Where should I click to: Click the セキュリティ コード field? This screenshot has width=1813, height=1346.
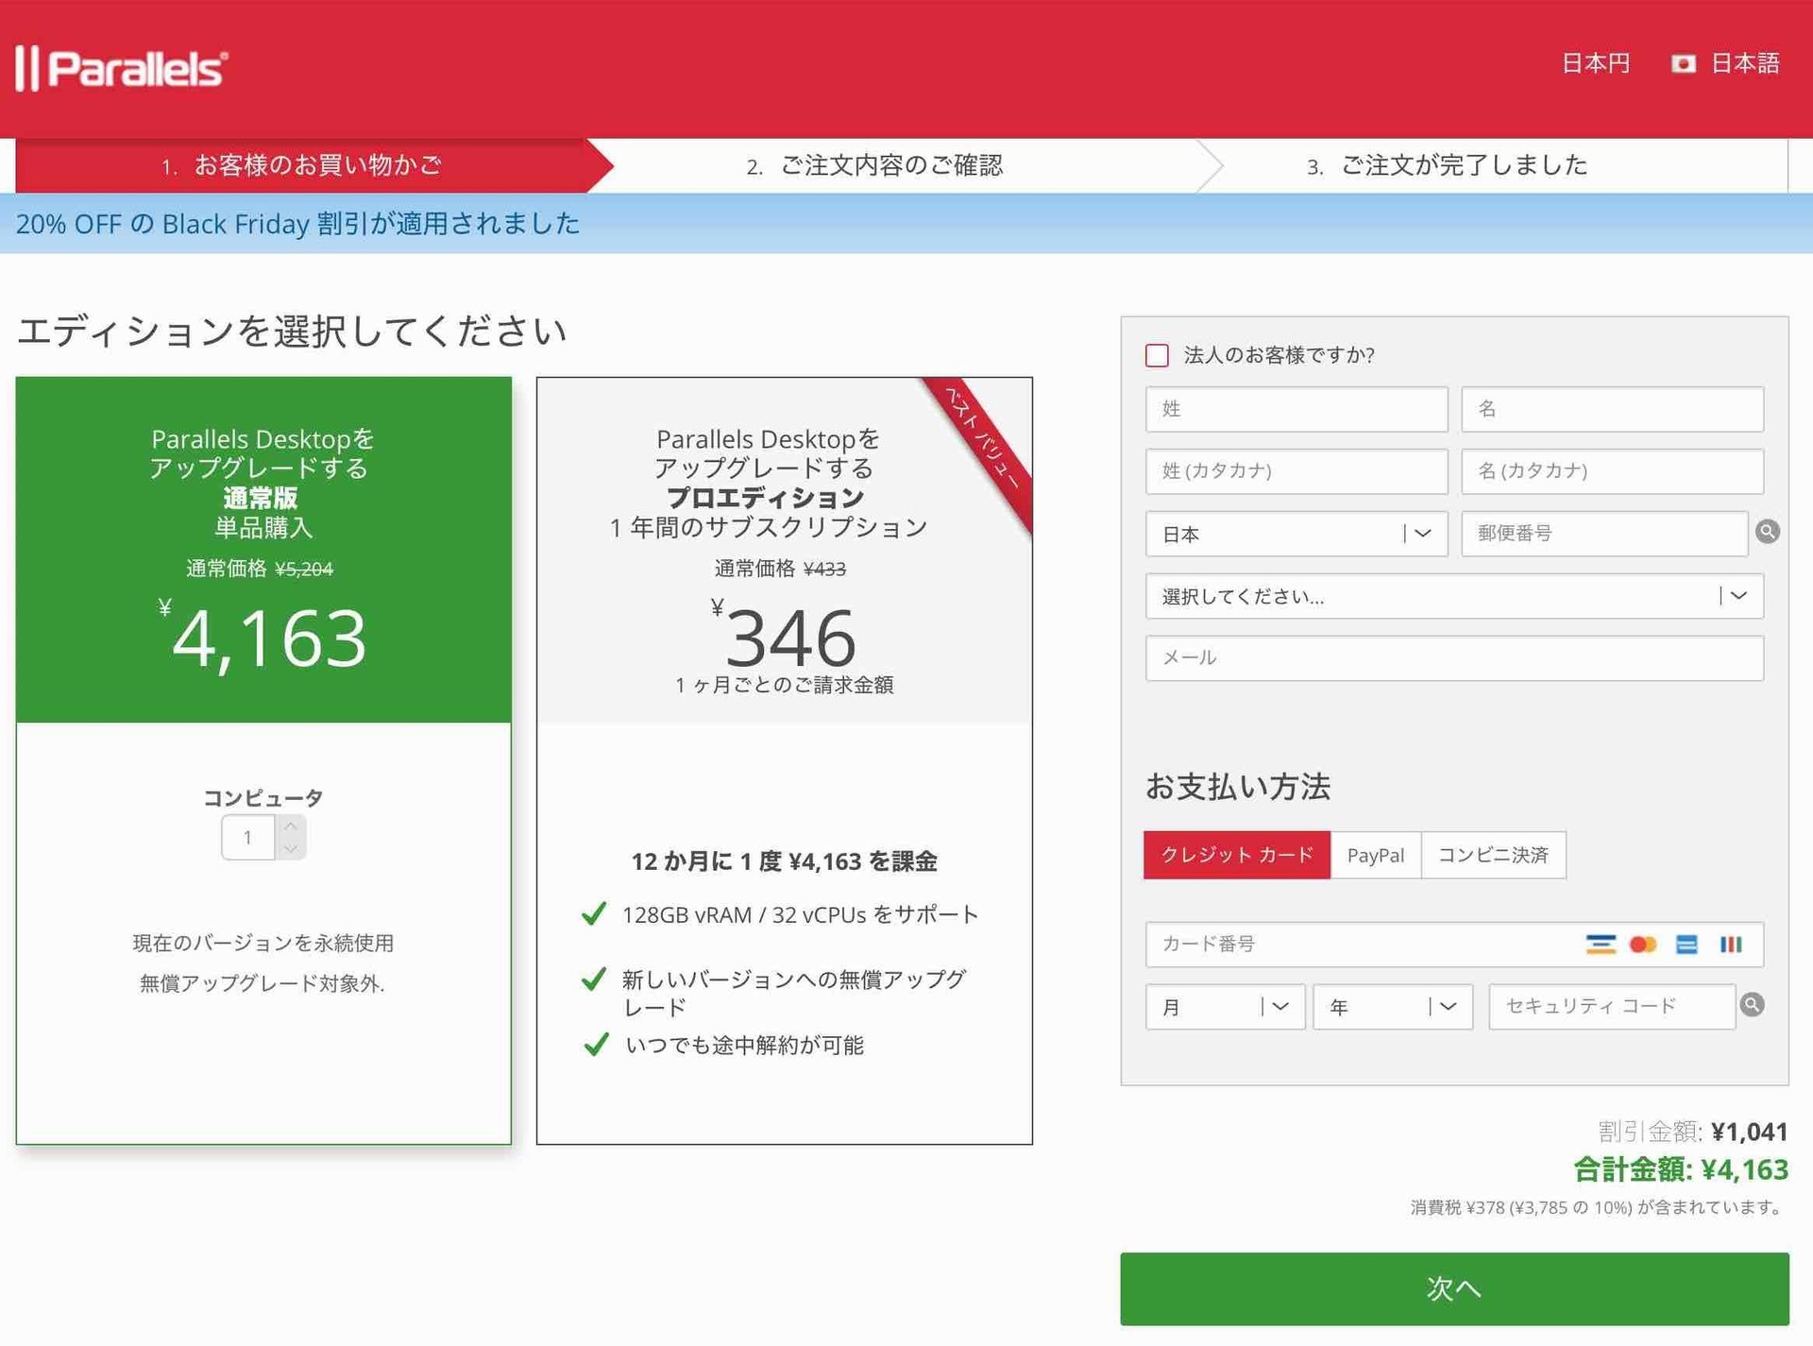pyautogui.click(x=1612, y=1007)
